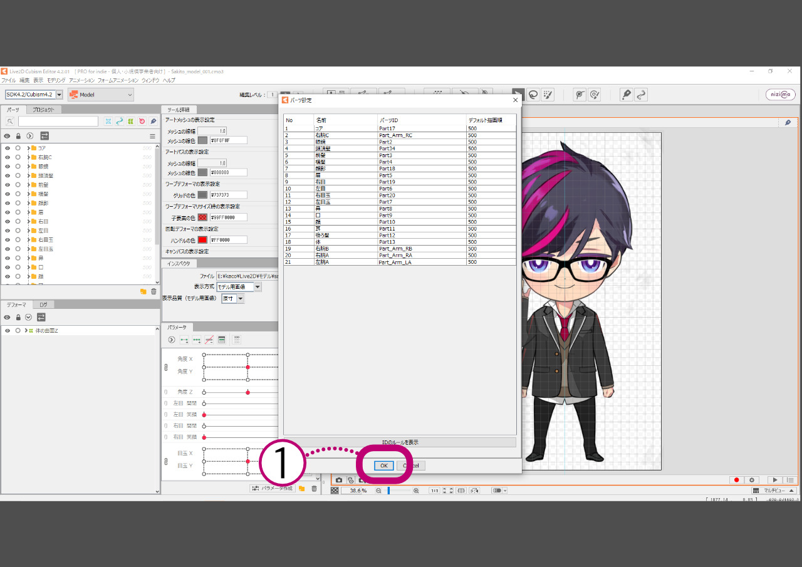Image resolution: width=802 pixels, height=567 pixels.
Task: Click the swap arrows icon in Deformer panel header
Action: (x=41, y=317)
